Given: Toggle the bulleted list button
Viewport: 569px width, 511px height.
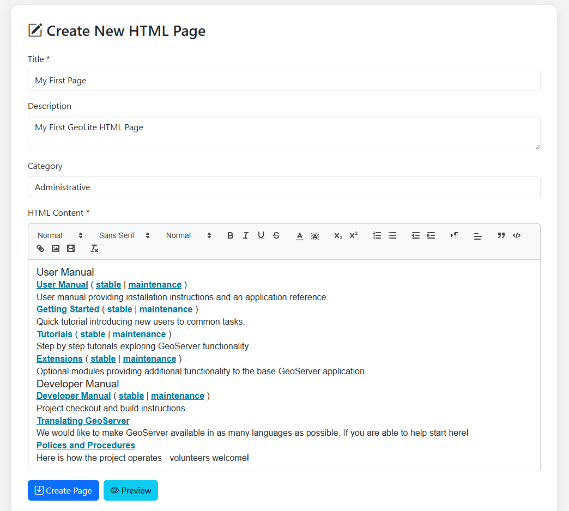Looking at the screenshot, I should pos(392,235).
